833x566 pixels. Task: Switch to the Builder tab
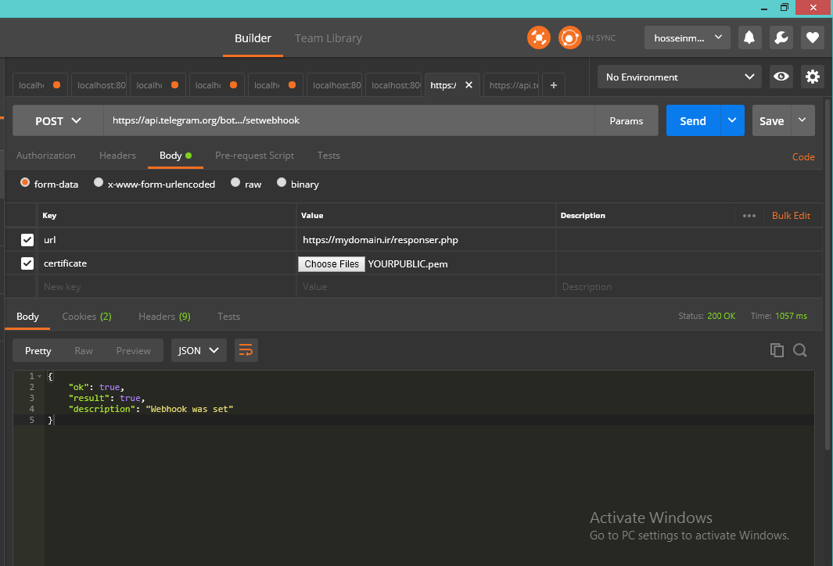pyautogui.click(x=253, y=38)
